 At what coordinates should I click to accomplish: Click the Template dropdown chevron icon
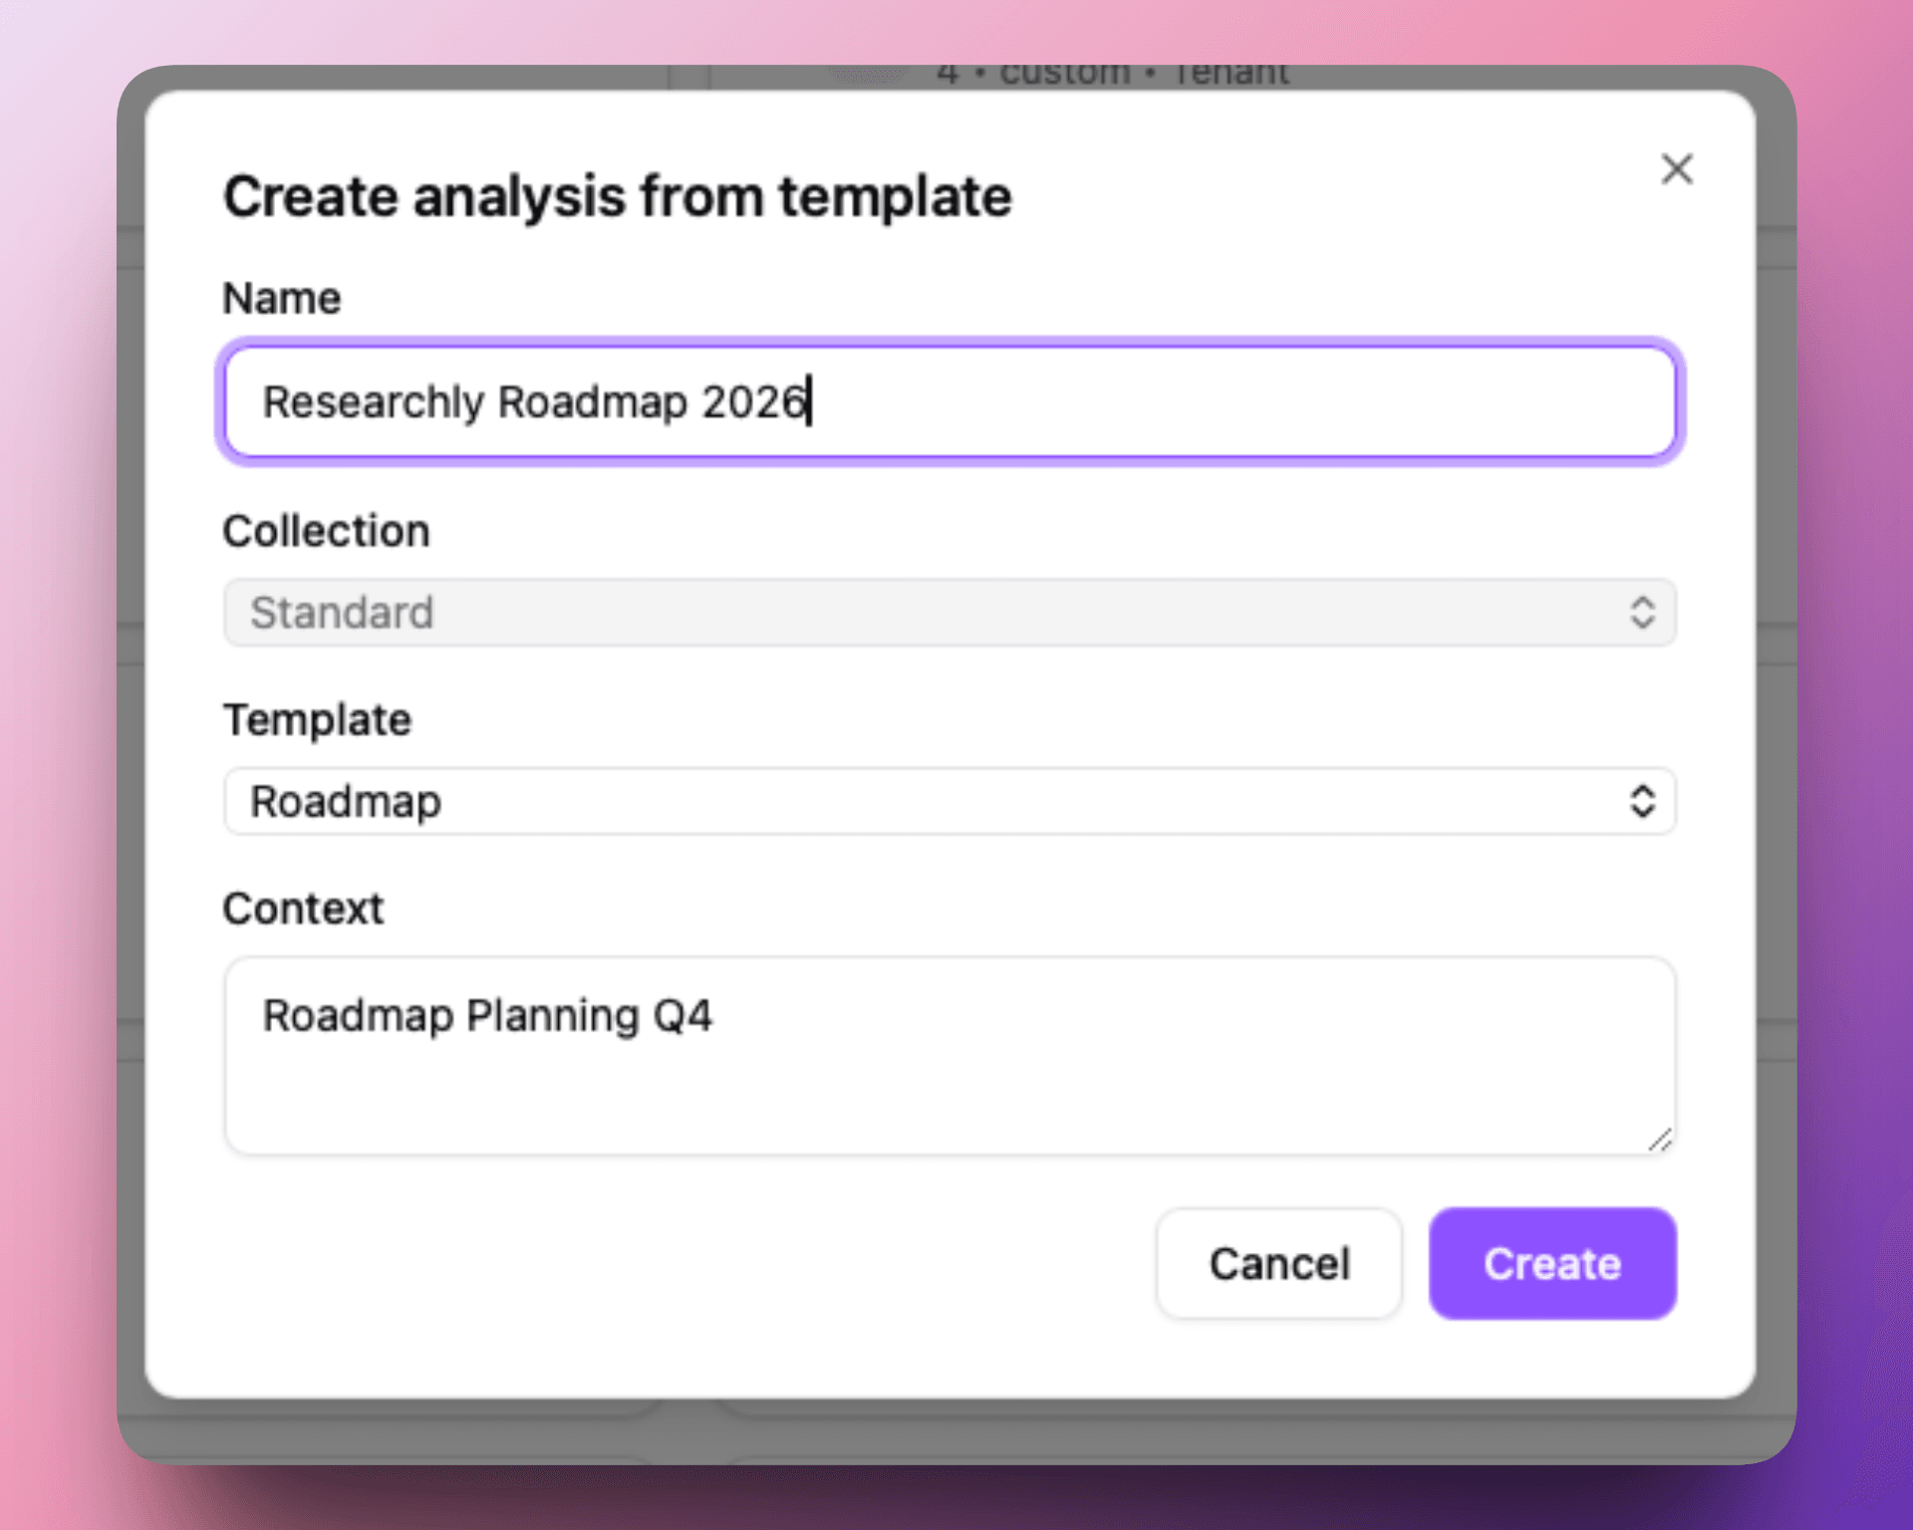[x=1643, y=801]
